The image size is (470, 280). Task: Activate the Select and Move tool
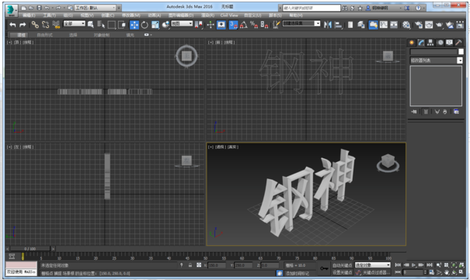coord(134,25)
